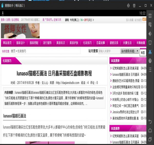Open the 流行服饰 navigation item
154x145 pixels.
47,43
